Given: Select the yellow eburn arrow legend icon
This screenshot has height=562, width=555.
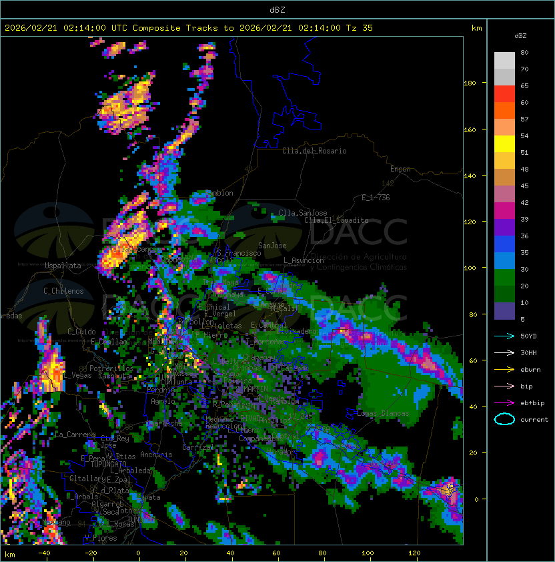Looking at the screenshot, I should 504,370.
